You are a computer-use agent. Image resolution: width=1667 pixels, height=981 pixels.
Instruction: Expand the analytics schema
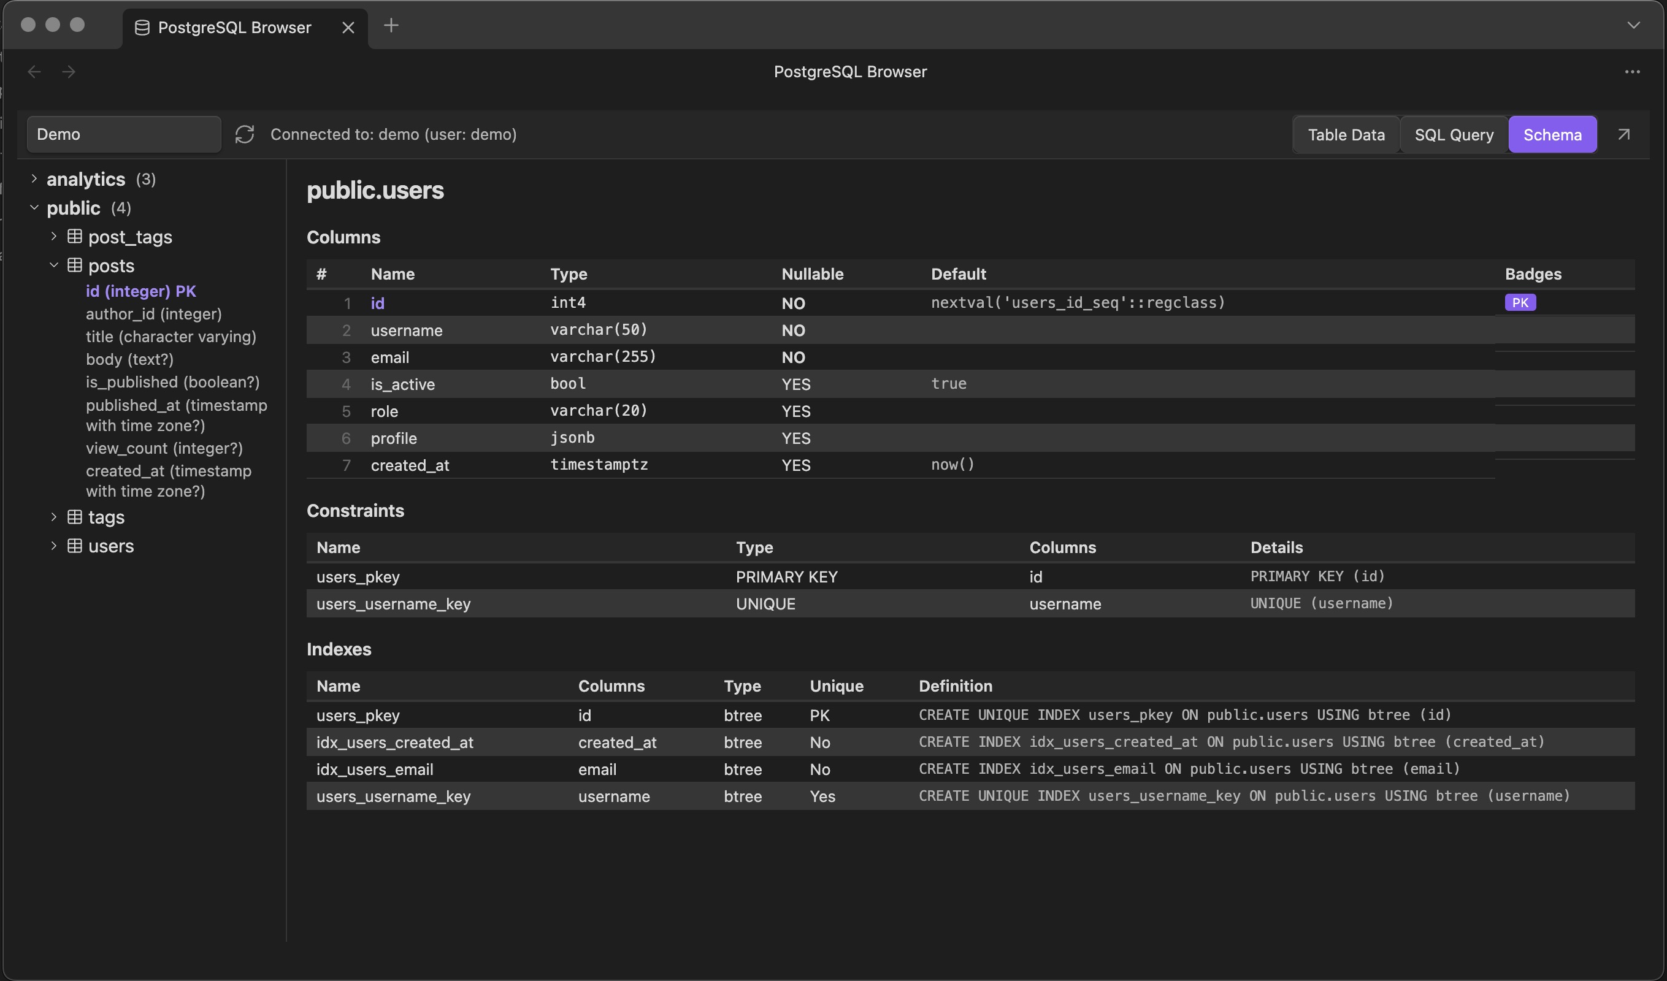click(34, 178)
